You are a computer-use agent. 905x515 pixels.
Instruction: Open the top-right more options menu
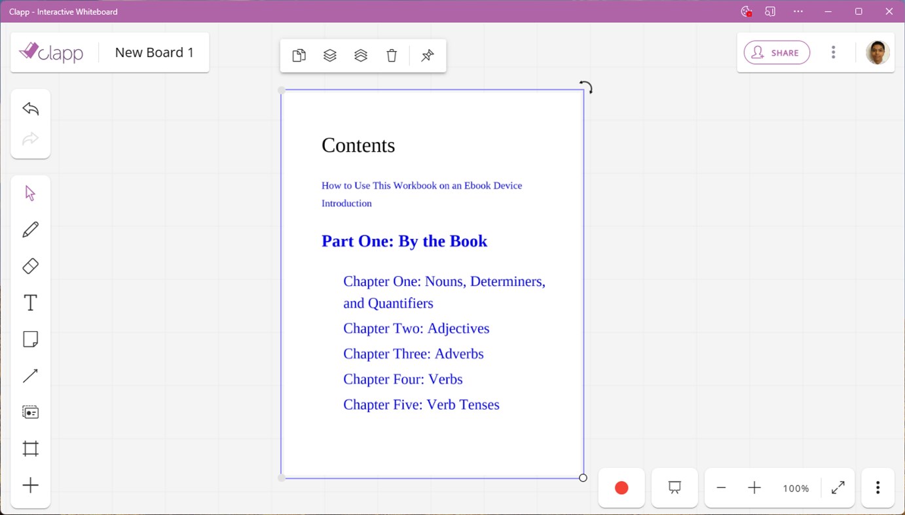tap(833, 52)
